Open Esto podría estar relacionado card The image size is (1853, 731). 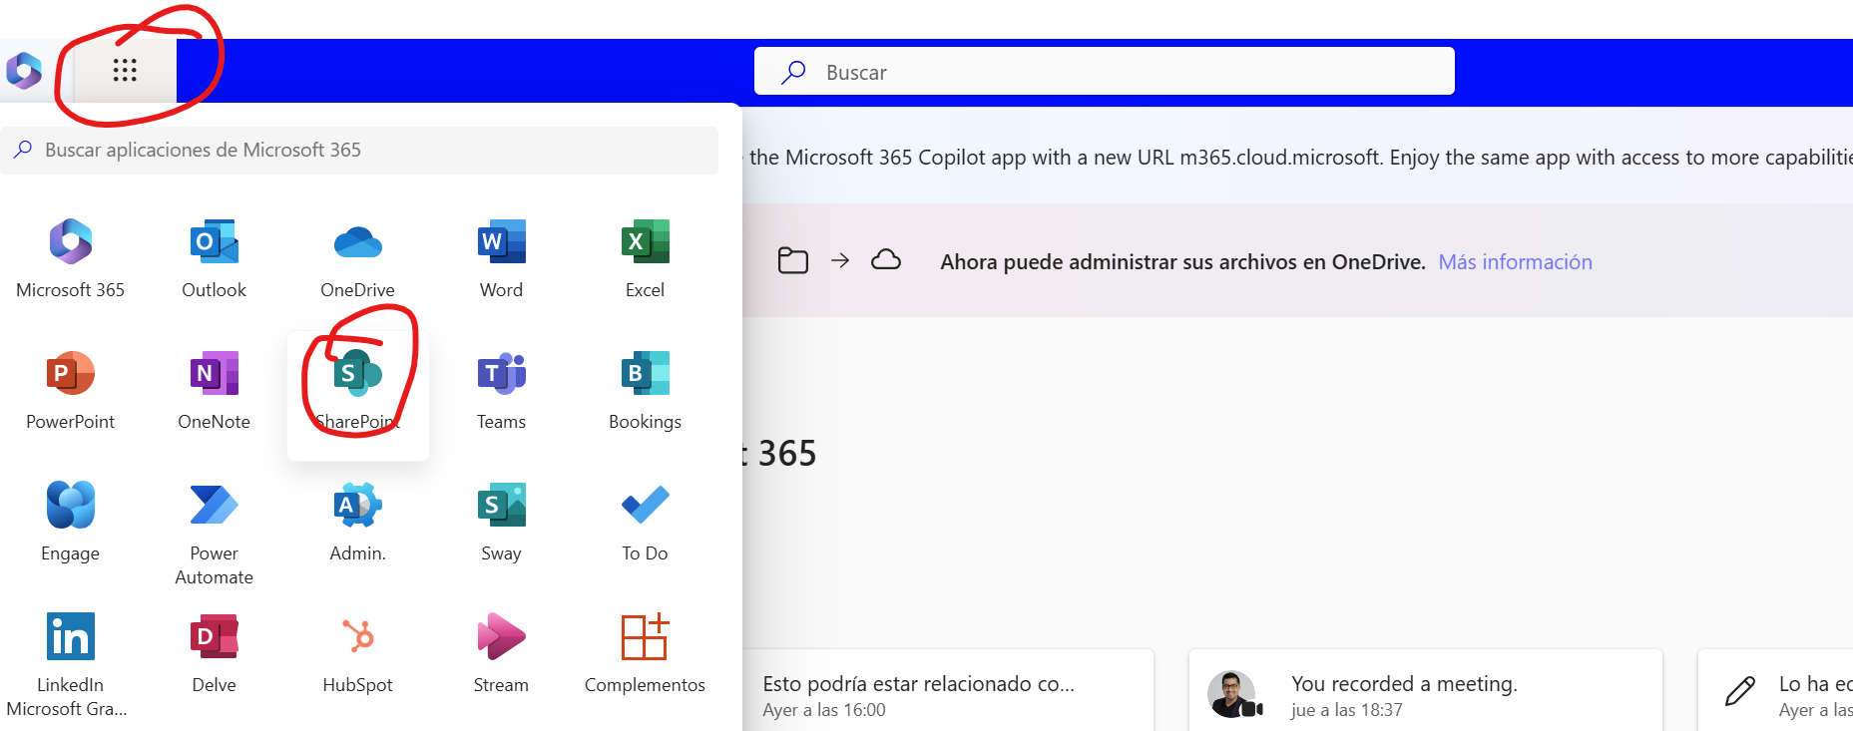(x=948, y=690)
